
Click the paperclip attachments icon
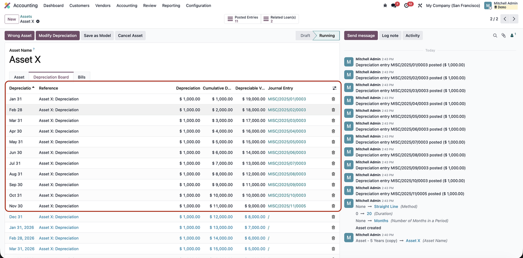pyautogui.click(x=503, y=36)
